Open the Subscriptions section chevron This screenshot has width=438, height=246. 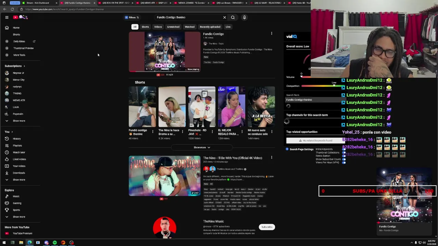coord(24,66)
